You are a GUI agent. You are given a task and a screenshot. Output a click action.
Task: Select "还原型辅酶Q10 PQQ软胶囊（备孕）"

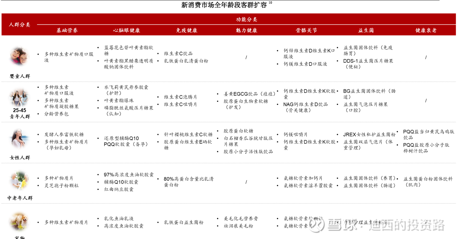[x=126, y=141]
